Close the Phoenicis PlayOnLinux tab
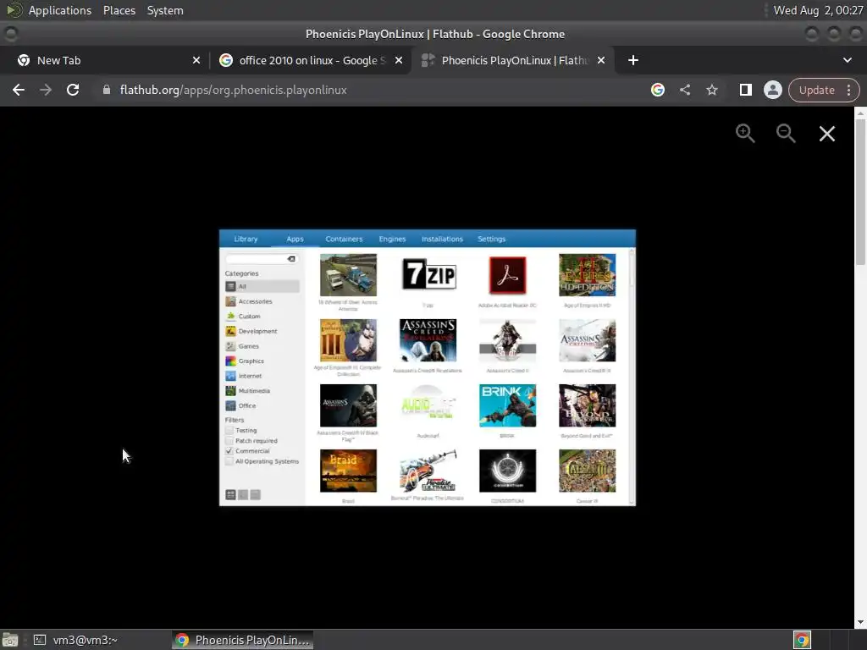This screenshot has height=650, width=867. [x=601, y=60]
